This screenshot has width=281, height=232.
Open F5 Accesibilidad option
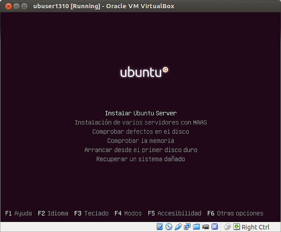coord(175,213)
